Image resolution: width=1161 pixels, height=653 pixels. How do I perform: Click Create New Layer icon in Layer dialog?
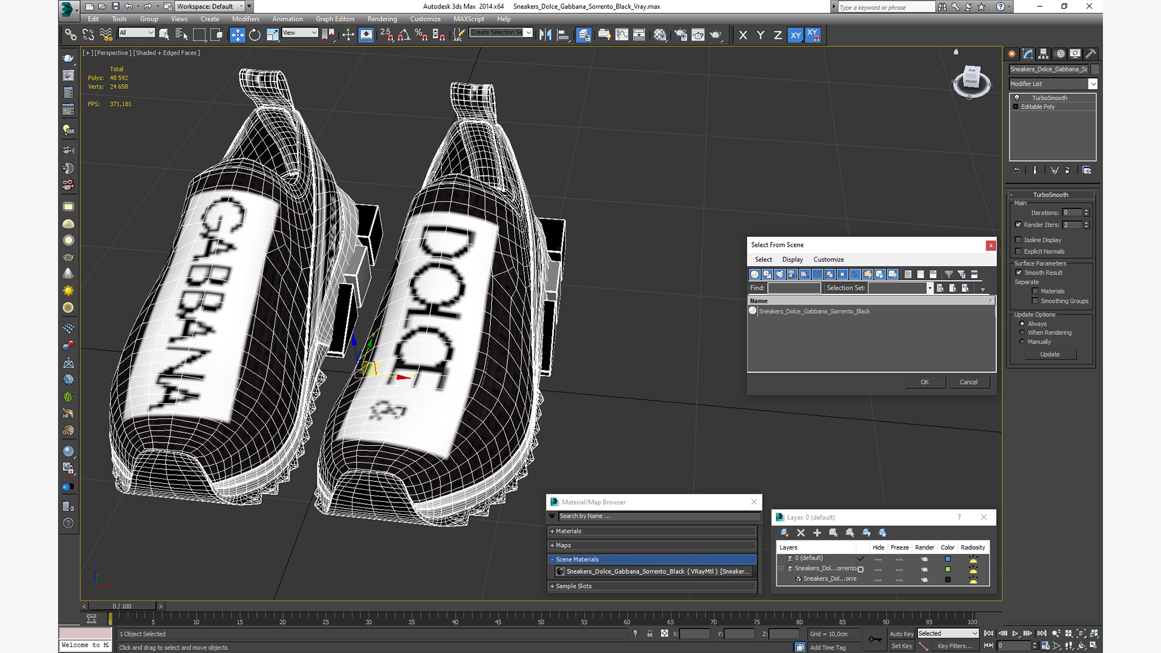click(784, 533)
